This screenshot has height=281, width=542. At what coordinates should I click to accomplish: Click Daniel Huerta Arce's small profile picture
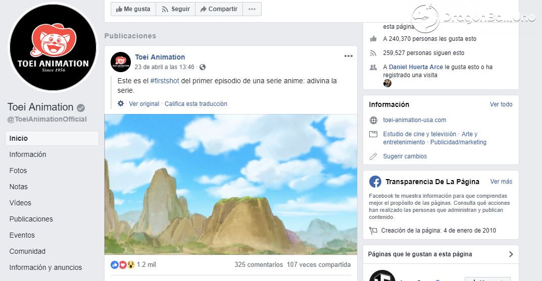[x=387, y=83]
